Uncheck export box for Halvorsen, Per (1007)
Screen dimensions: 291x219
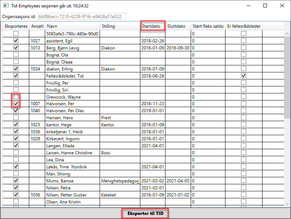pos(16,103)
